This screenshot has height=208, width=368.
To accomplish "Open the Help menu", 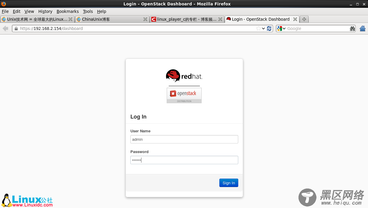I will point(102,11).
